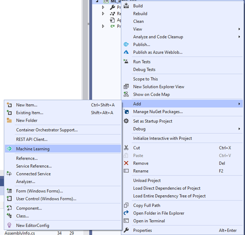245x235 pixels.
Task: Click the Existing Item icon
Action: tap(9, 113)
